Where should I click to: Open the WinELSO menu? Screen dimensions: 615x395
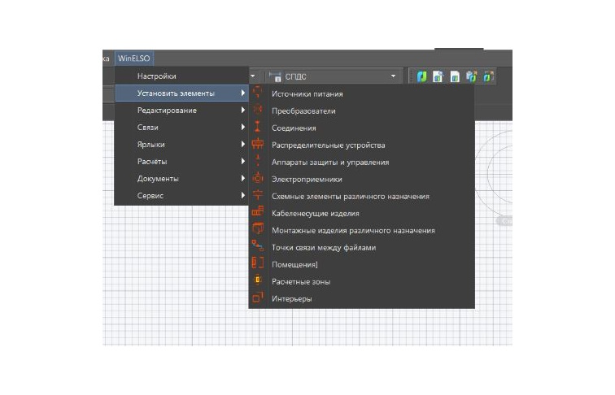tap(133, 59)
